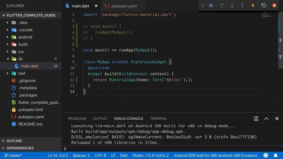The image size is (283, 159).
Task: Click the StatelessWidget text on line 9
Action: (149, 62)
